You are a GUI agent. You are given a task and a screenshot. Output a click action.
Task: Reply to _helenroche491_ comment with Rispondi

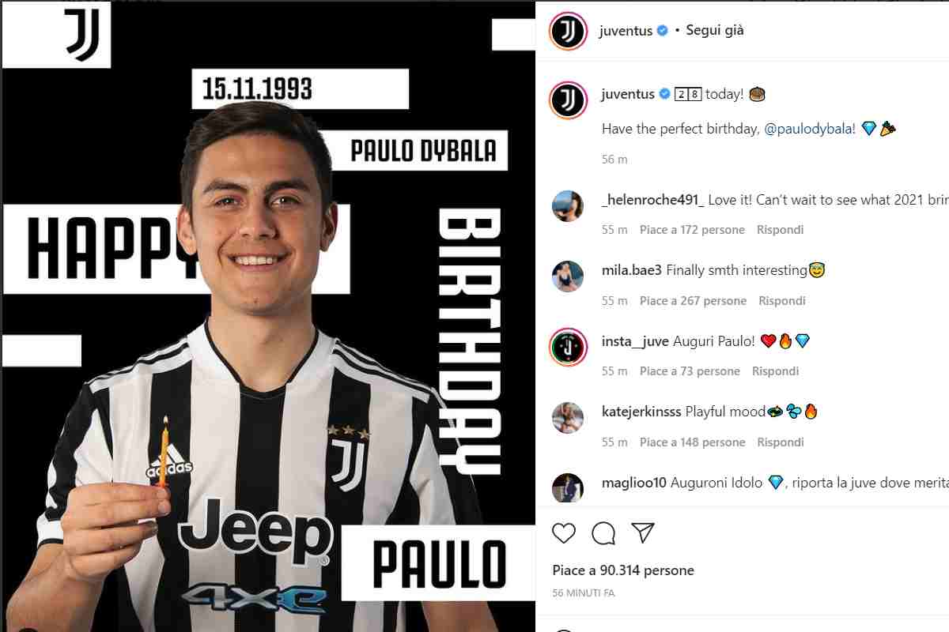(x=780, y=230)
